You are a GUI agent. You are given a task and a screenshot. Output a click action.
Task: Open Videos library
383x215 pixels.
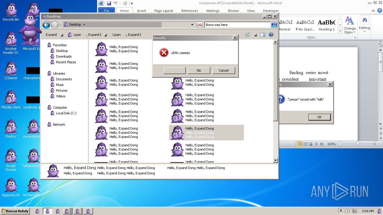(60, 96)
